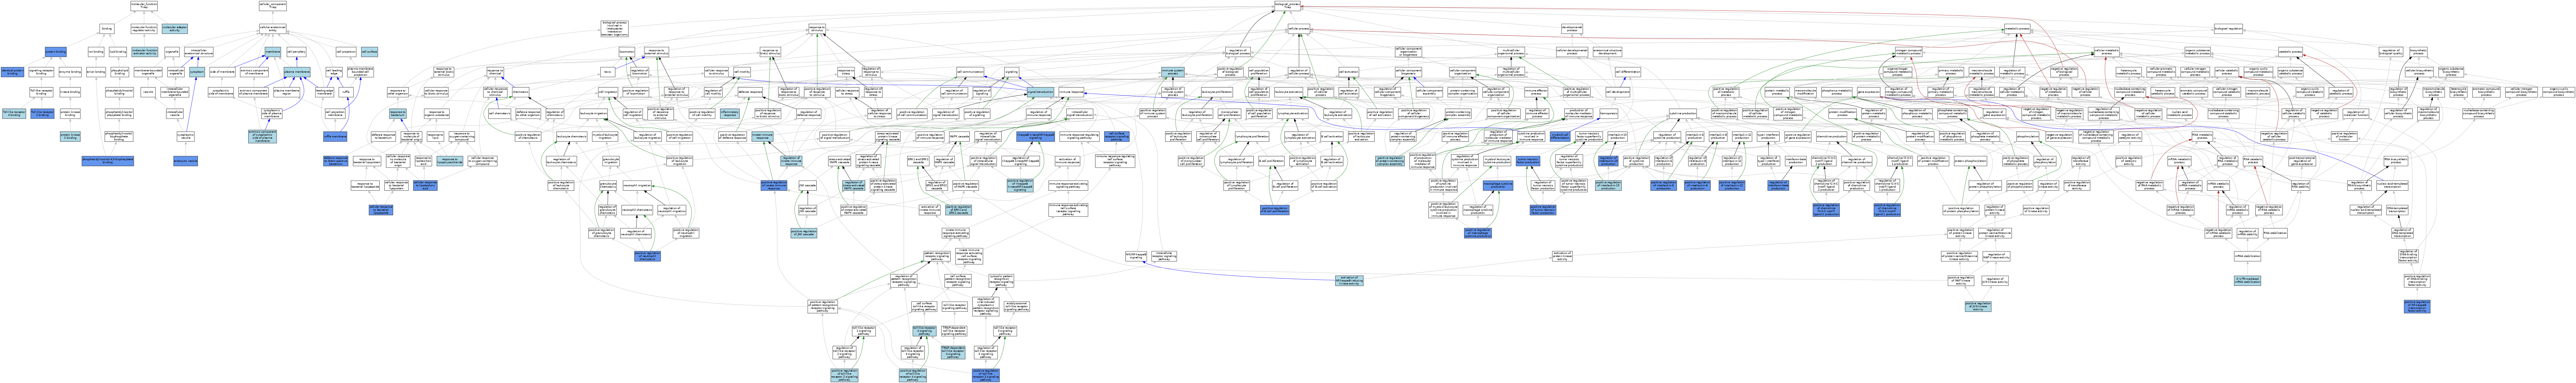Click the 'cytoplasm' node
Screen dimensions: 2576x383
pyautogui.click(x=197, y=72)
